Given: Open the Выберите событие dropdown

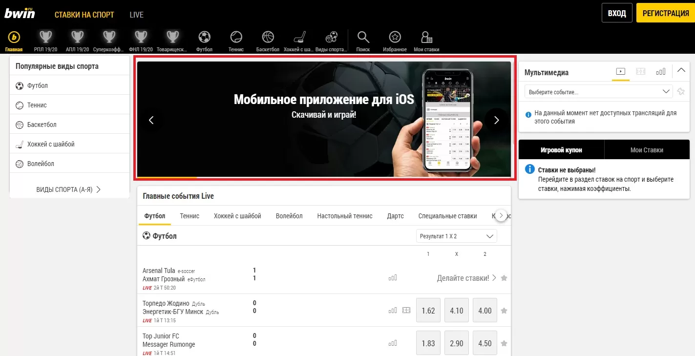Looking at the screenshot, I should 598,92.
